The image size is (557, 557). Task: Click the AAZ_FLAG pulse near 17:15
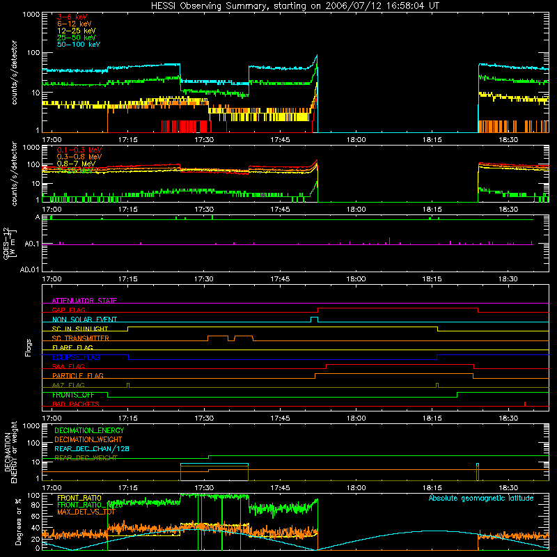point(128,385)
